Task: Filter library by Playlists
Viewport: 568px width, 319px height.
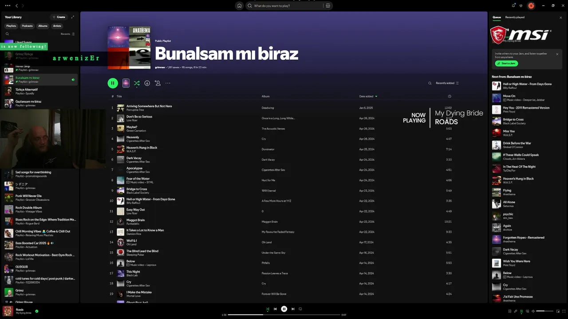Action: (x=11, y=26)
